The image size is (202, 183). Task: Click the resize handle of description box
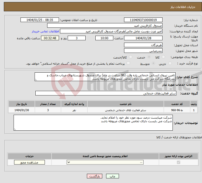tap(36, 80)
